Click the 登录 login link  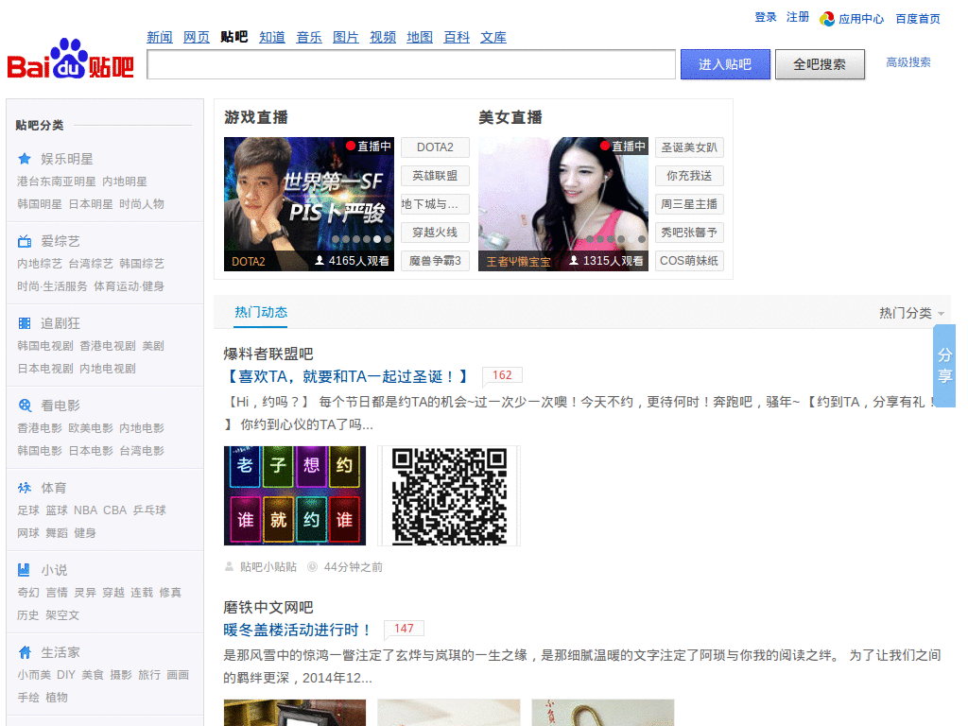click(766, 17)
